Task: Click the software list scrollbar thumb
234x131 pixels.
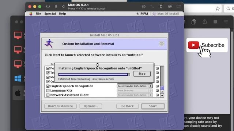Action: pos(162,88)
